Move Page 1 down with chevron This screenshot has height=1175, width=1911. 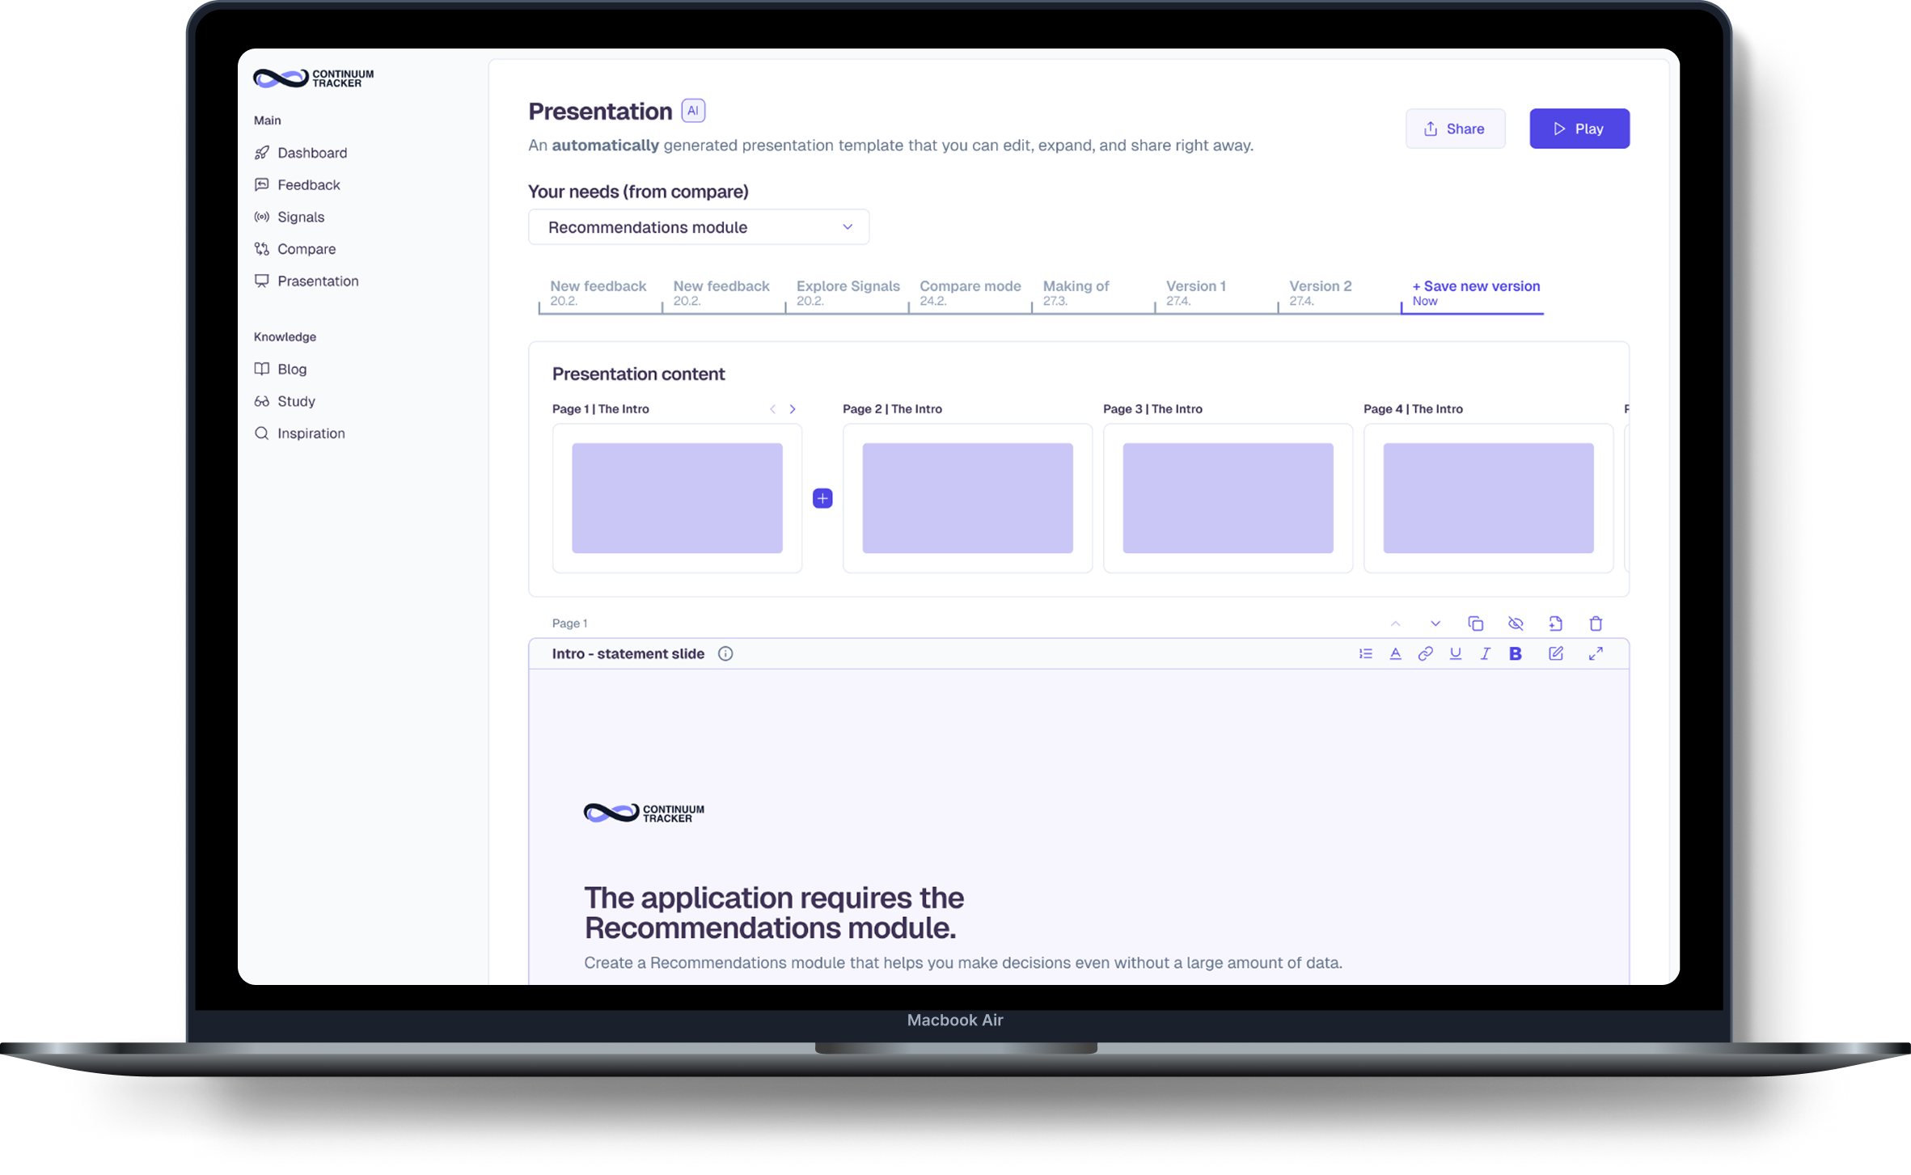tap(1435, 623)
